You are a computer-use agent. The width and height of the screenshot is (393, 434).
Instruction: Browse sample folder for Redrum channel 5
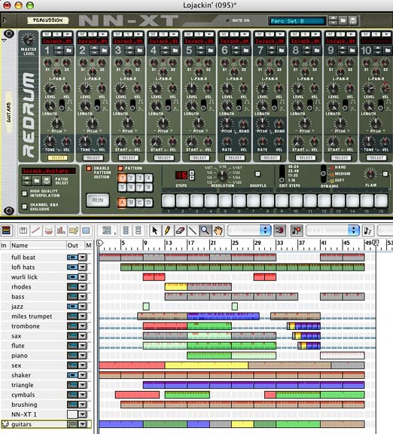(x=210, y=50)
